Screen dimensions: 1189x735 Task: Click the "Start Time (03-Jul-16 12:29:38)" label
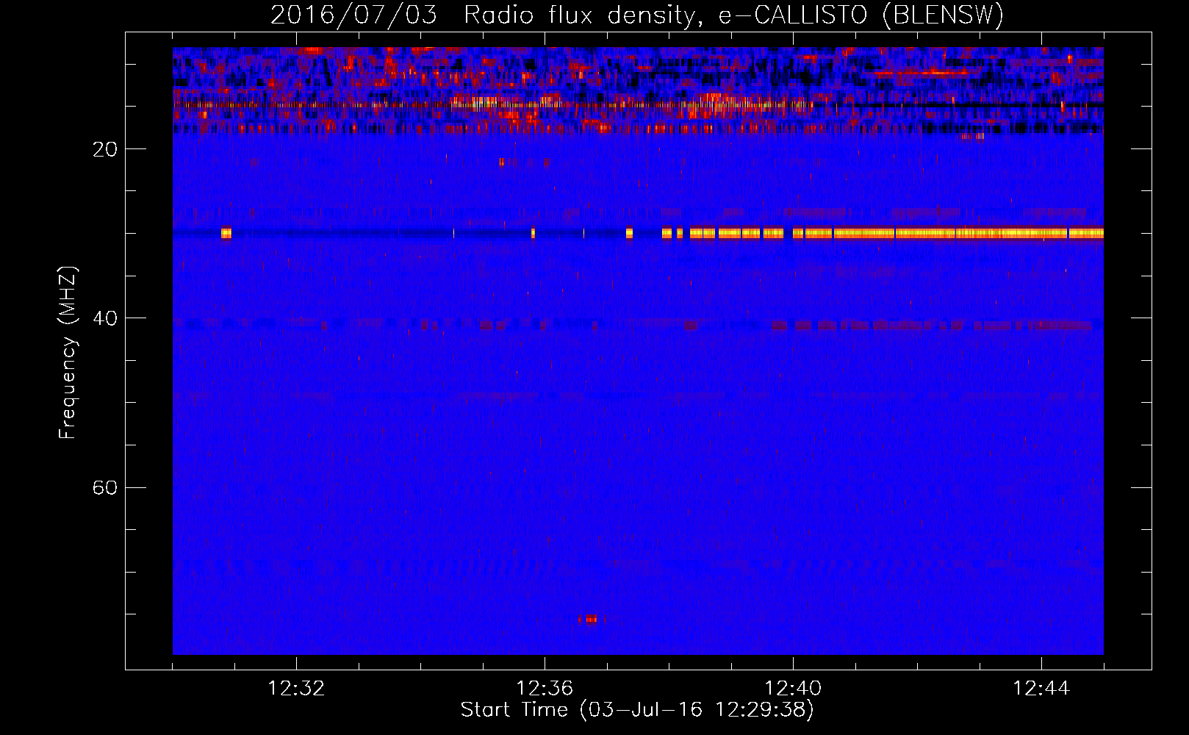tap(637, 710)
